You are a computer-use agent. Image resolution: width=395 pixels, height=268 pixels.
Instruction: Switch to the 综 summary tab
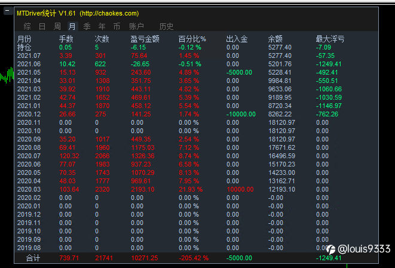27,26
